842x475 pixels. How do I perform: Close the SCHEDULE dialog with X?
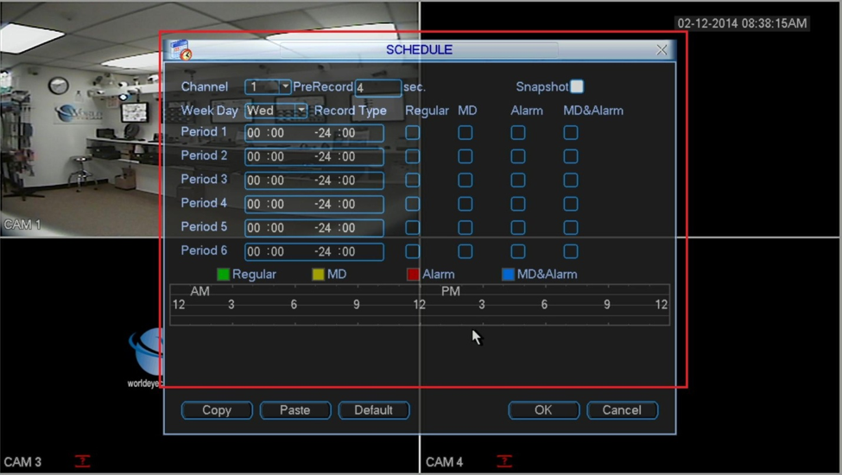662,50
